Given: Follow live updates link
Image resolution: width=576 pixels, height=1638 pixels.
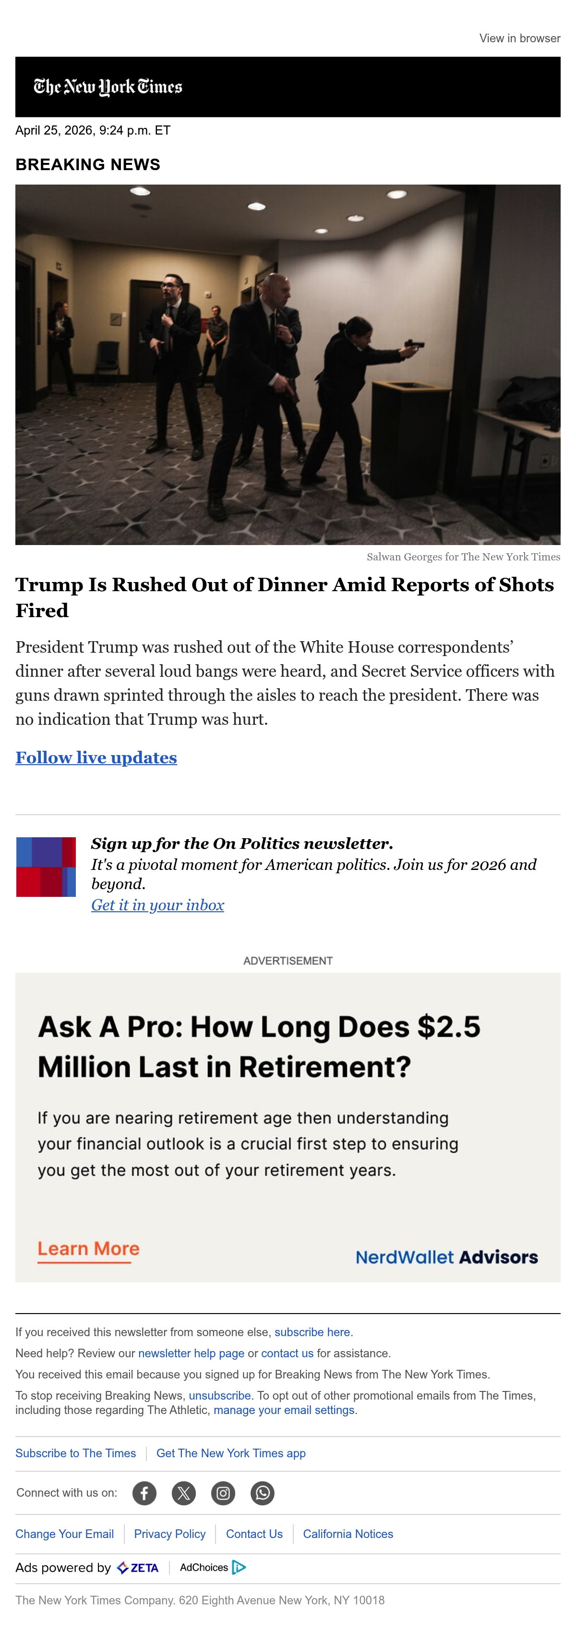Looking at the screenshot, I should point(96,757).
